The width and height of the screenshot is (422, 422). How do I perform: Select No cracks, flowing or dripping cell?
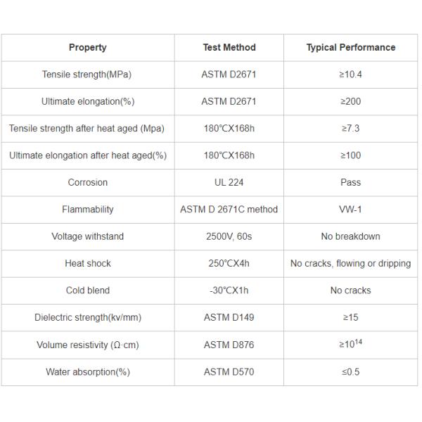click(x=350, y=264)
